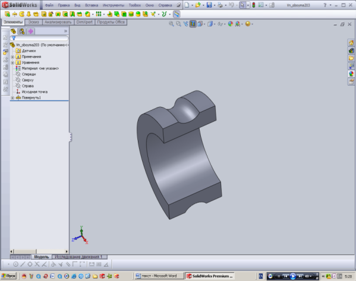Open the Правка menu

point(64,5)
